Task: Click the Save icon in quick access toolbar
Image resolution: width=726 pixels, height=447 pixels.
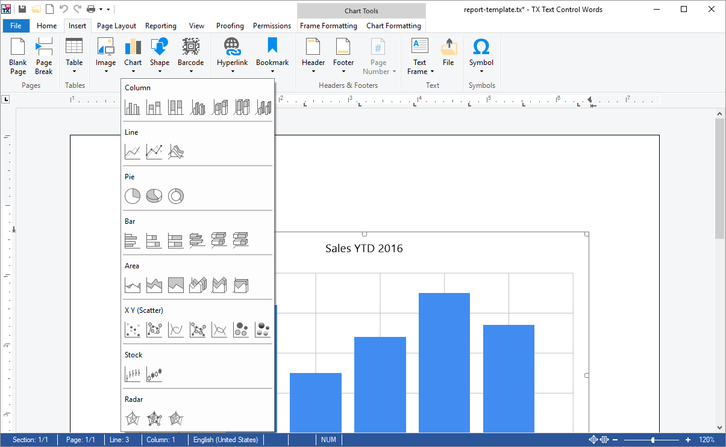Action: pyautogui.click(x=22, y=9)
